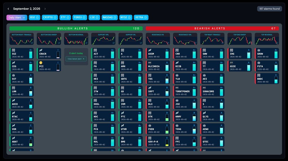The width and height of the screenshot is (288, 161).
Task: Open the Daily Alert dropdown
Action: [x=17, y=17]
